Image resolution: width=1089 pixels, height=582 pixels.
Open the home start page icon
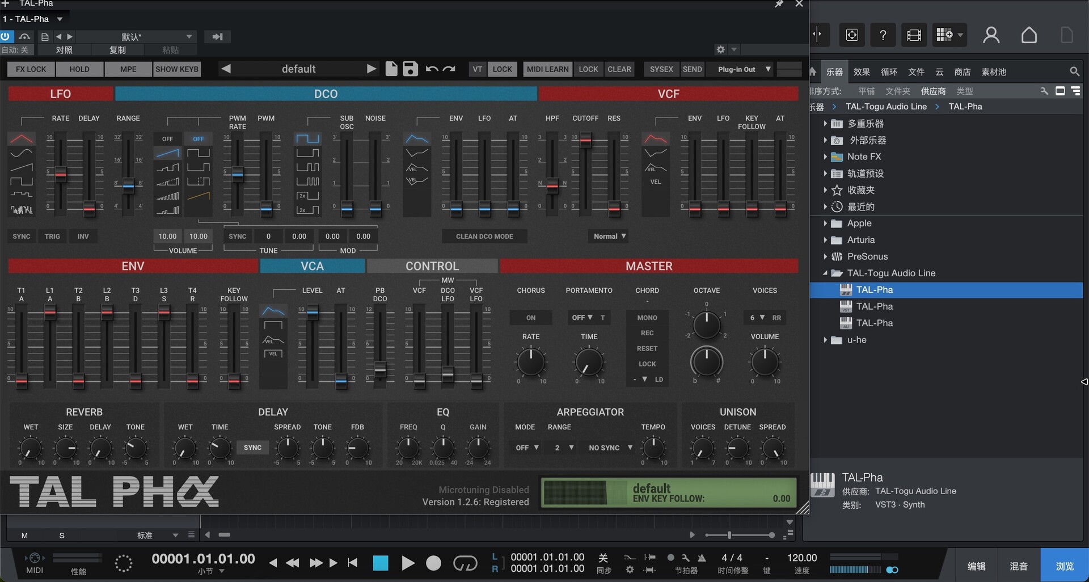(1029, 35)
